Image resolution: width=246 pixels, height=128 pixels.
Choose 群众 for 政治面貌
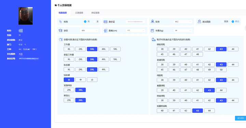click(233, 21)
